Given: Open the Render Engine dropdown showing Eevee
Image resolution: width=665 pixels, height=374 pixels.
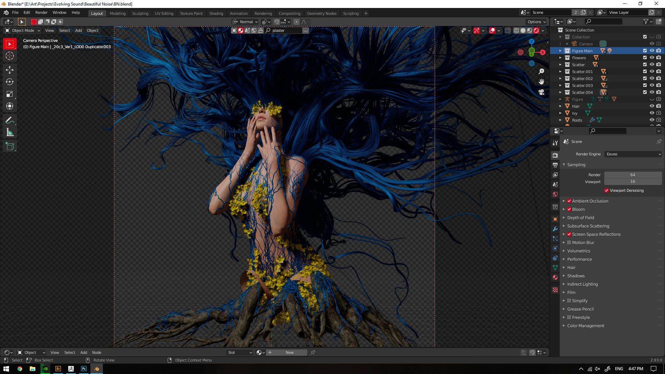Looking at the screenshot, I should click(633, 154).
